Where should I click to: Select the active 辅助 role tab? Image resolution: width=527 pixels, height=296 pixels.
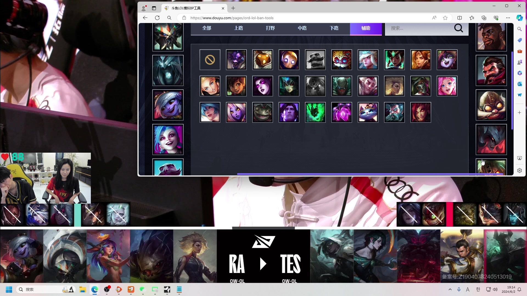tap(366, 28)
